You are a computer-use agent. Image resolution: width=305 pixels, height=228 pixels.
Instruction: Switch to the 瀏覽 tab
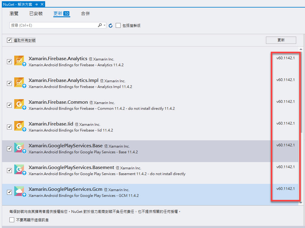[14, 13]
